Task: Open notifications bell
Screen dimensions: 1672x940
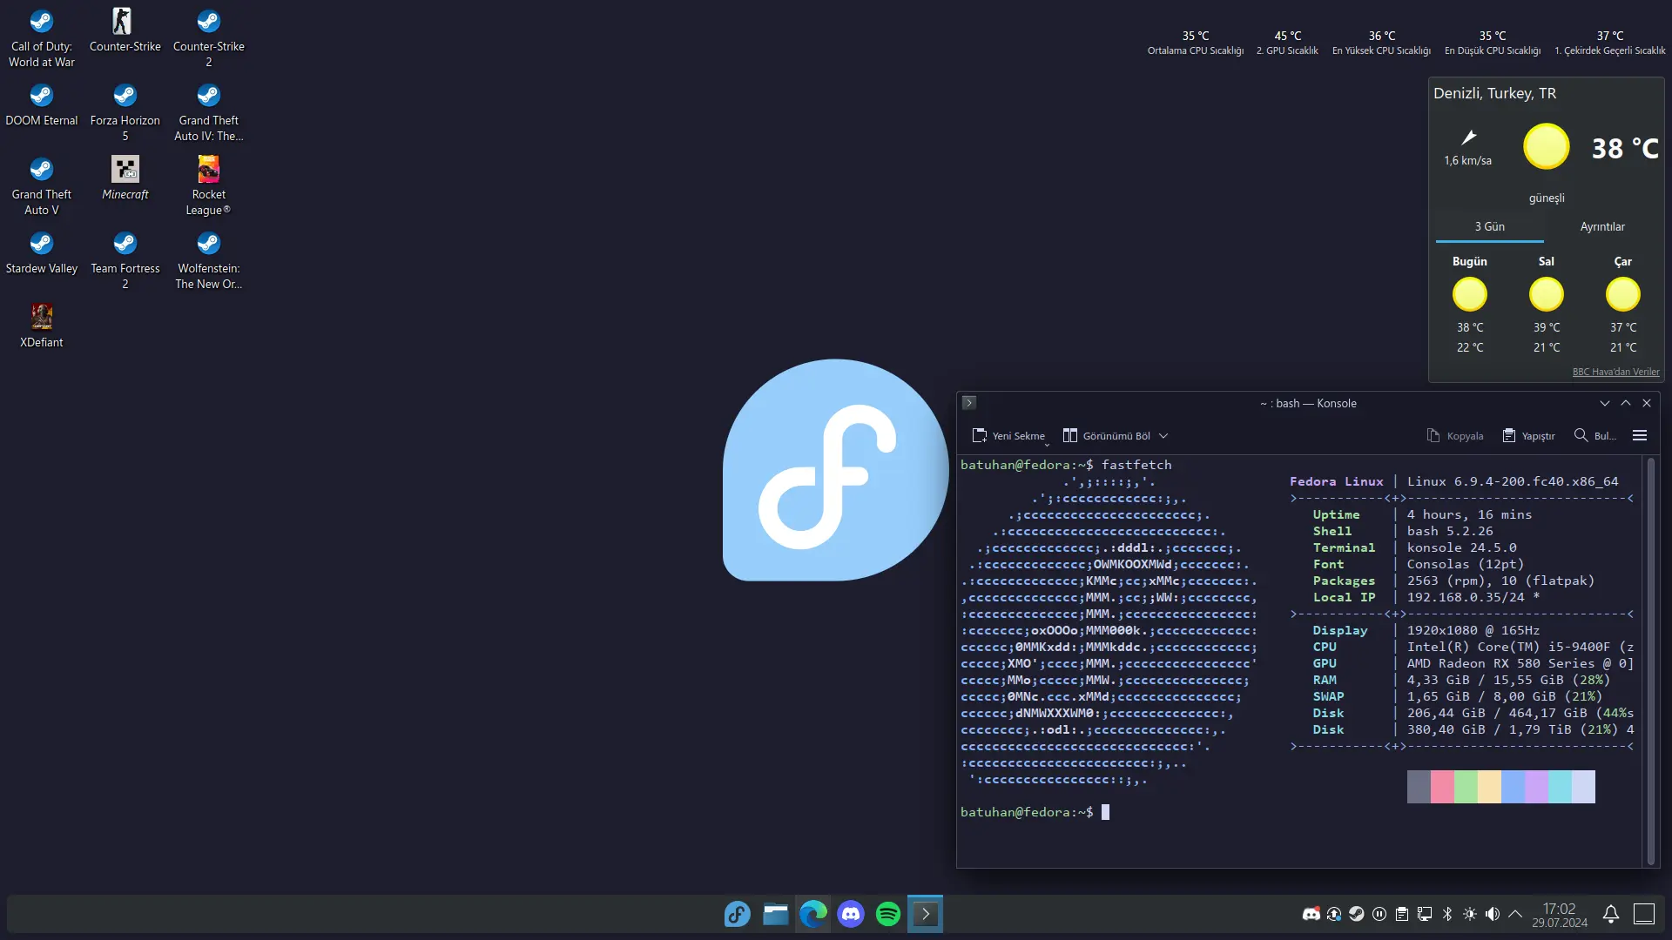Action: click(x=1611, y=914)
